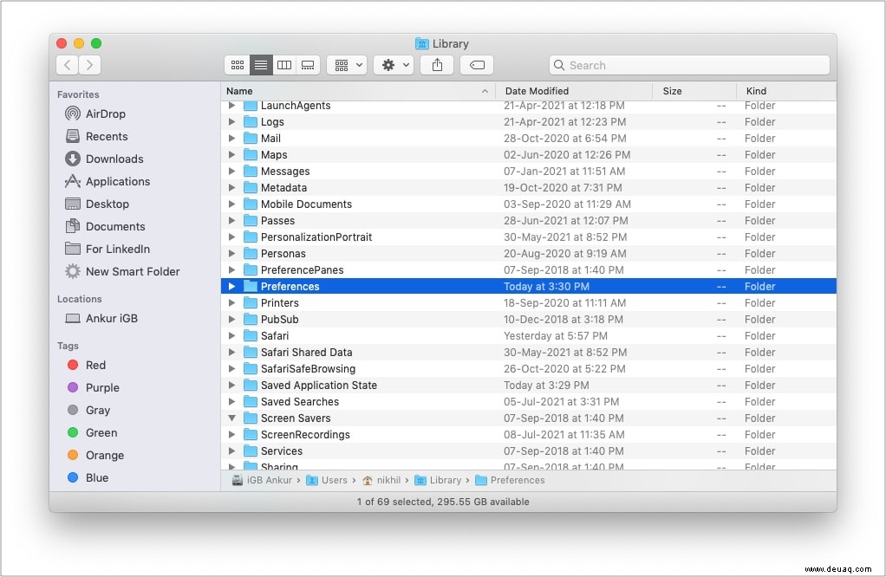Click iGB Ankur in the path bar
The height and width of the screenshot is (577, 886).
pos(262,481)
